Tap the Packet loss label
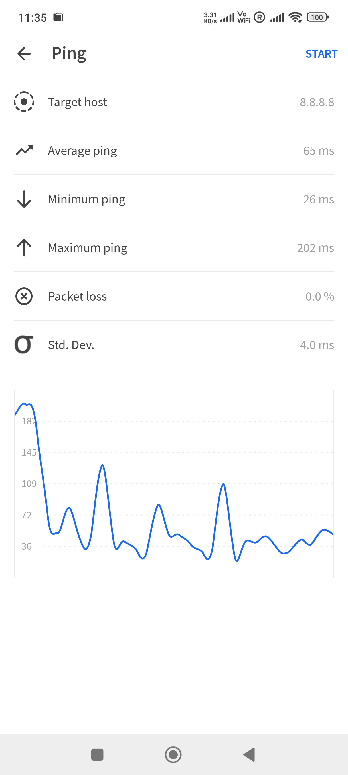 coord(78,296)
